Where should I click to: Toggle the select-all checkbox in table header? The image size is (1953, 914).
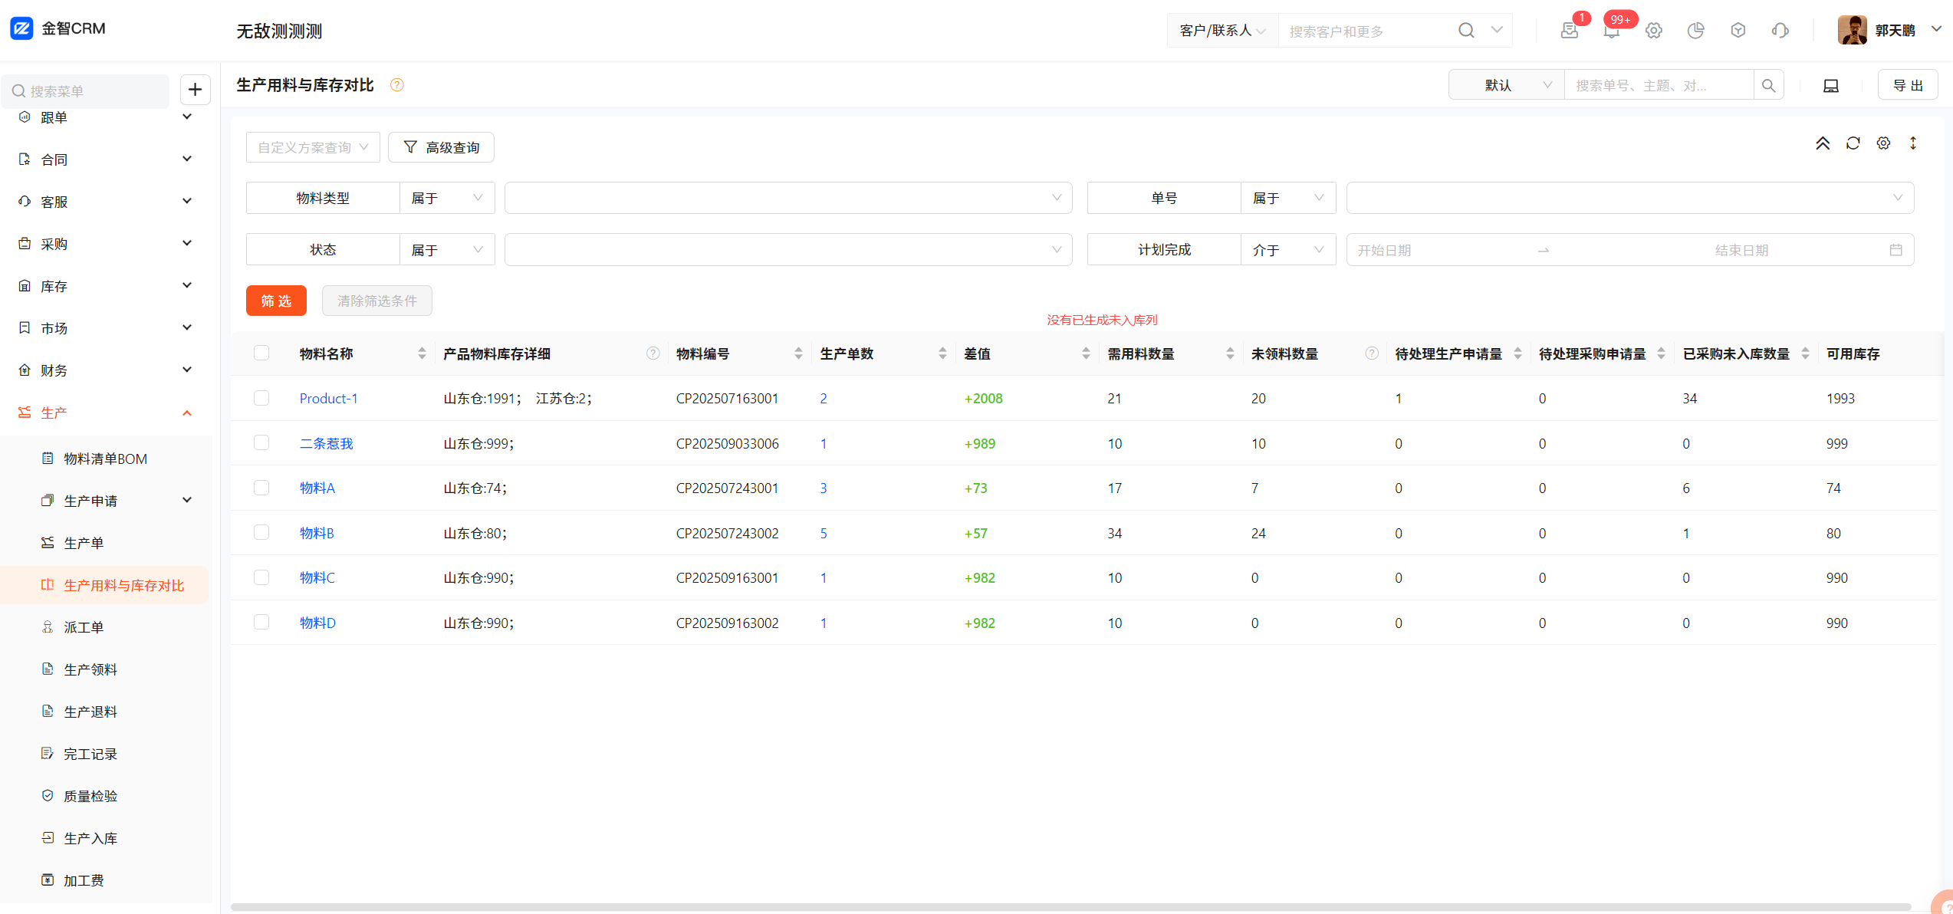point(261,353)
